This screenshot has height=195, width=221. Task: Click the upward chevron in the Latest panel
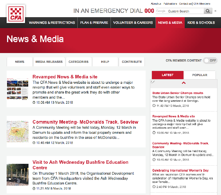pos(184,83)
